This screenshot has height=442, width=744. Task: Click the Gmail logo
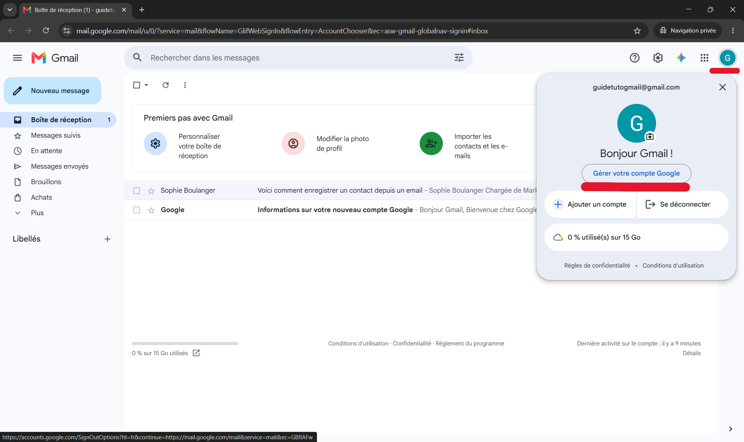pos(55,58)
